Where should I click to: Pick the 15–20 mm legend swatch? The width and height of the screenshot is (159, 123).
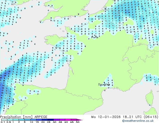pyautogui.click(x=39, y=120)
